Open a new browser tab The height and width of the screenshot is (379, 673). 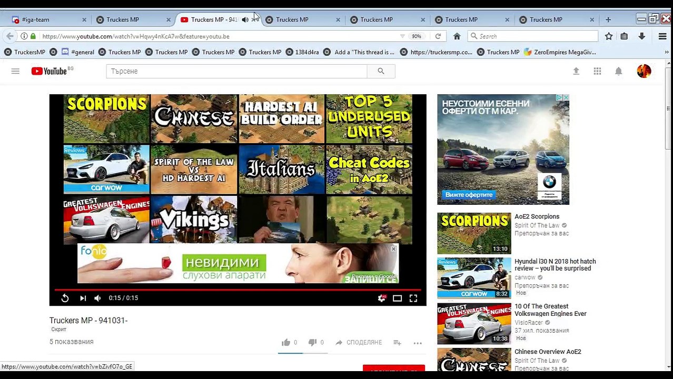pyautogui.click(x=608, y=19)
